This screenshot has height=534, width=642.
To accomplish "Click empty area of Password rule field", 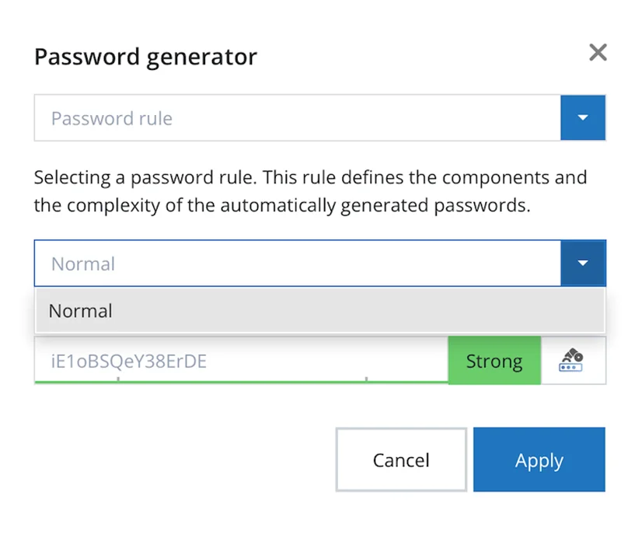I will (x=365, y=118).
